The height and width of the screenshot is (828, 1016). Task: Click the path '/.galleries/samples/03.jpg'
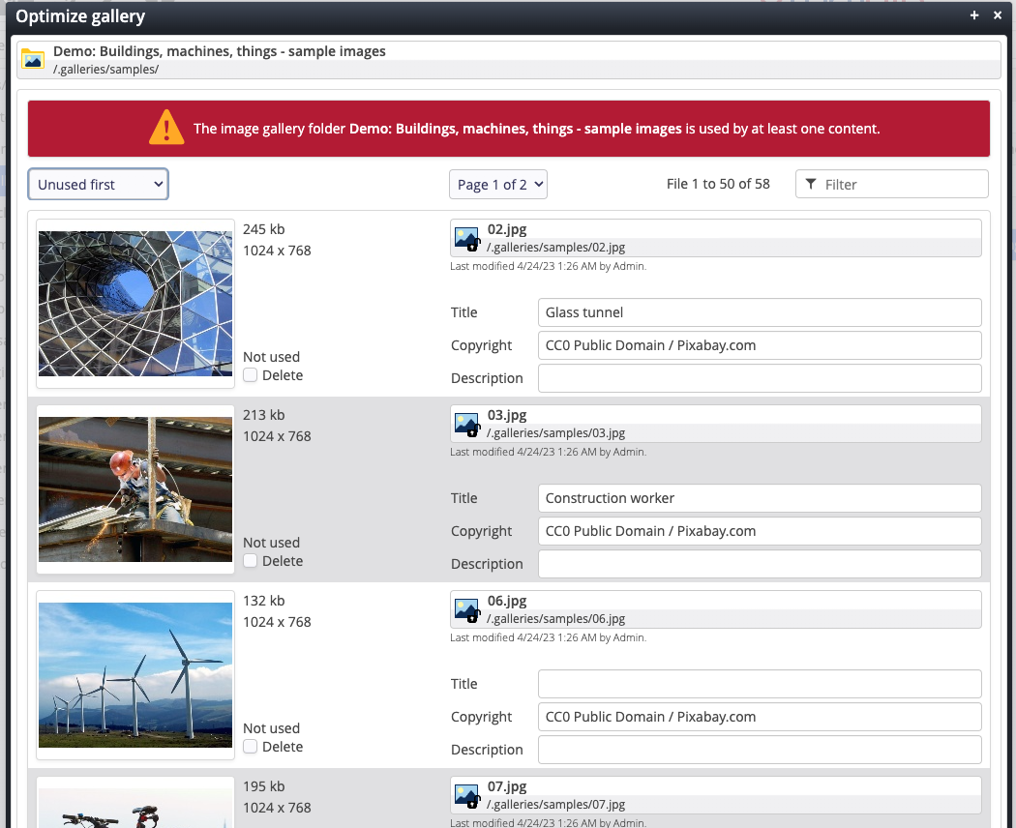pos(556,433)
